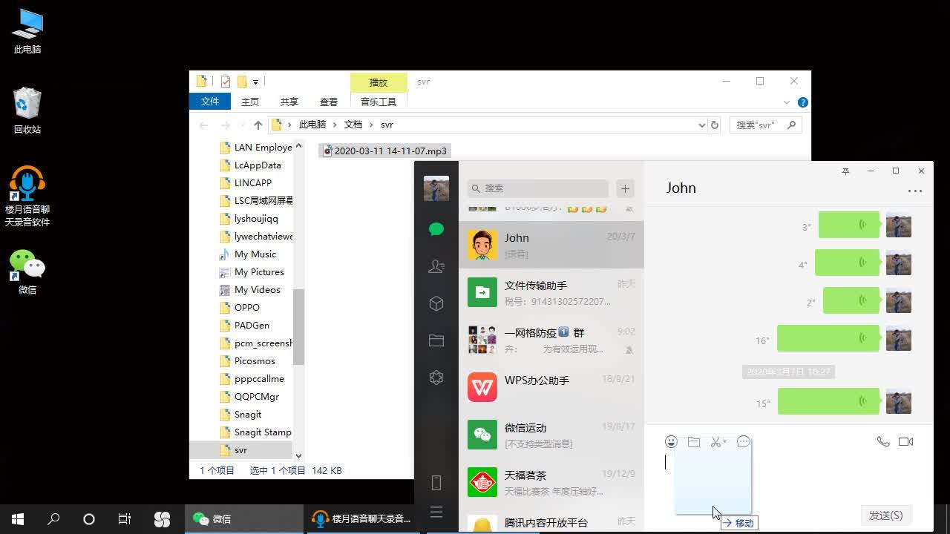
Task: Play the 15-second voice message
Action: (828, 402)
